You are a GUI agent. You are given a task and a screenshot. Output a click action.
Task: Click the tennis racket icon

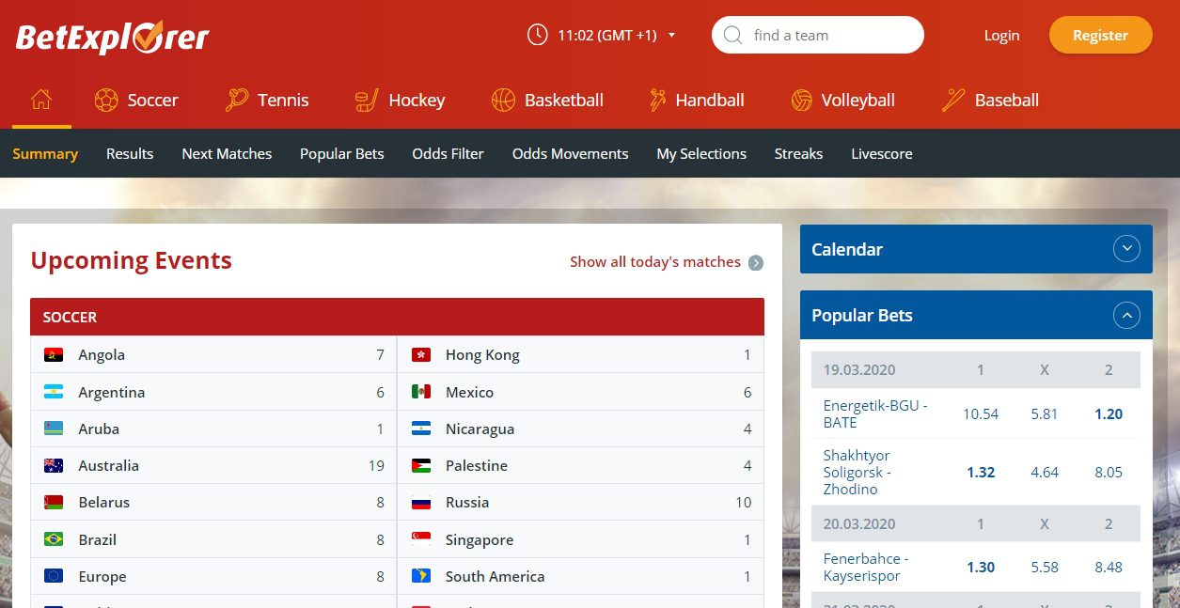[237, 100]
